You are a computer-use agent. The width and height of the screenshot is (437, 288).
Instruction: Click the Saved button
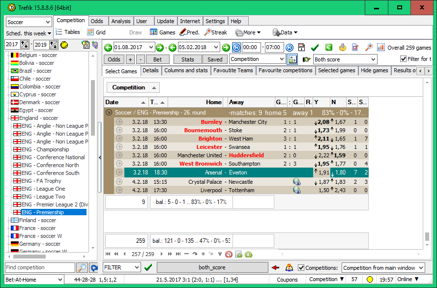point(215,59)
